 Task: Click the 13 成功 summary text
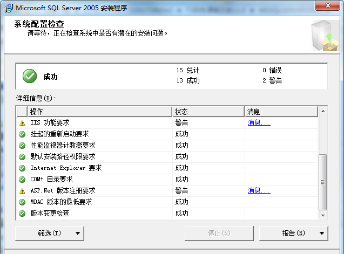tap(188, 81)
